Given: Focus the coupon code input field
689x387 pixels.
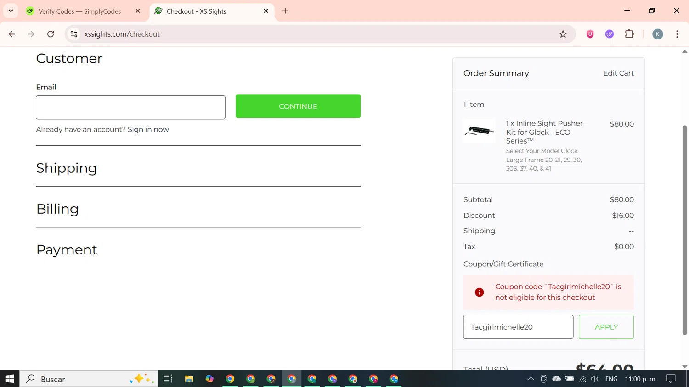Looking at the screenshot, I should pos(518,327).
